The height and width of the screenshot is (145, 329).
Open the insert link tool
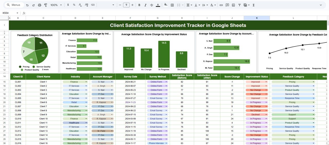[x=221, y=5]
